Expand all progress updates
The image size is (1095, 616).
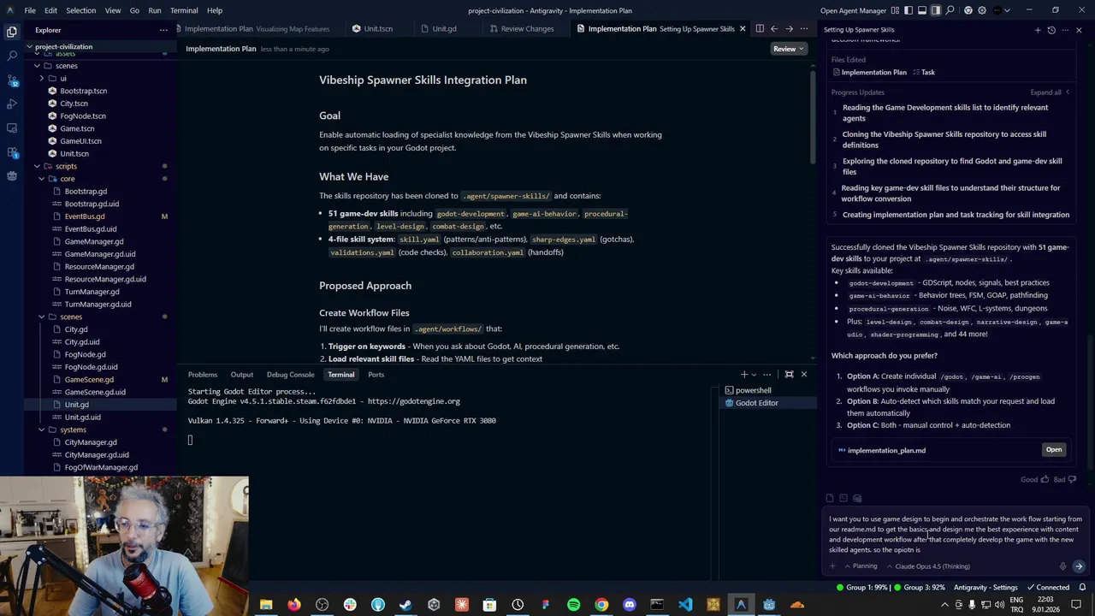click(x=1050, y=92)
